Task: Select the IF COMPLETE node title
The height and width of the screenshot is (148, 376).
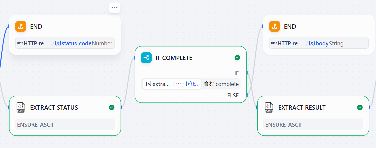Action: click(174, 58)
